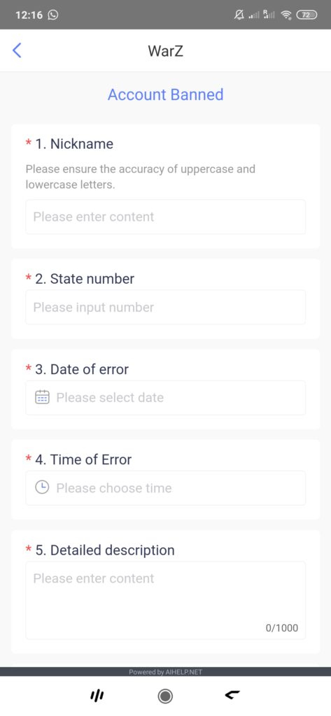
Task: Focus the Detailed description text area
Action: click(x=165, y=600)
